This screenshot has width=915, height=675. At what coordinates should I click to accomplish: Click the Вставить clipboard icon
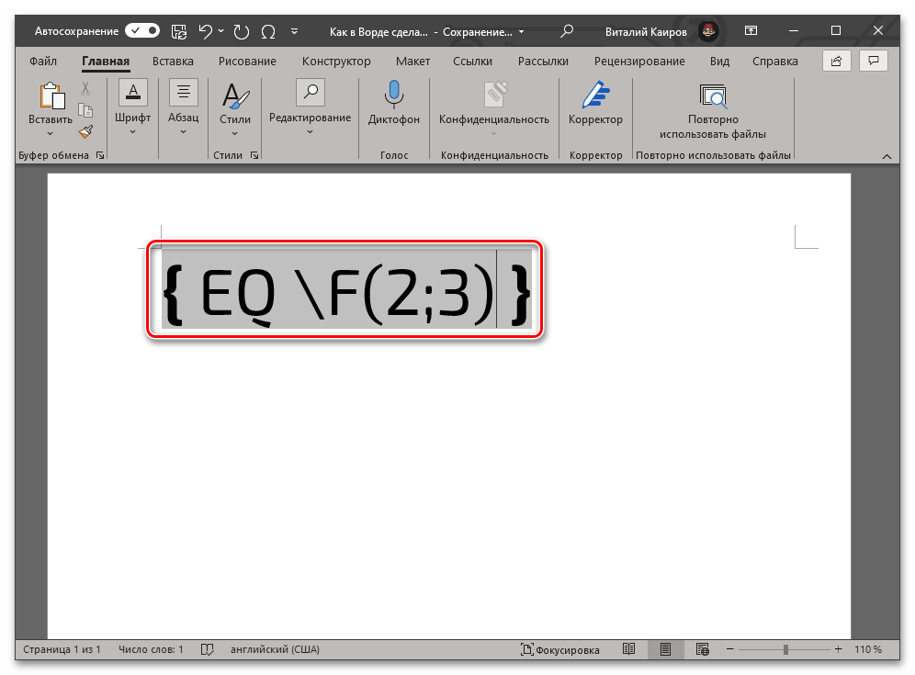pos(51,96)
